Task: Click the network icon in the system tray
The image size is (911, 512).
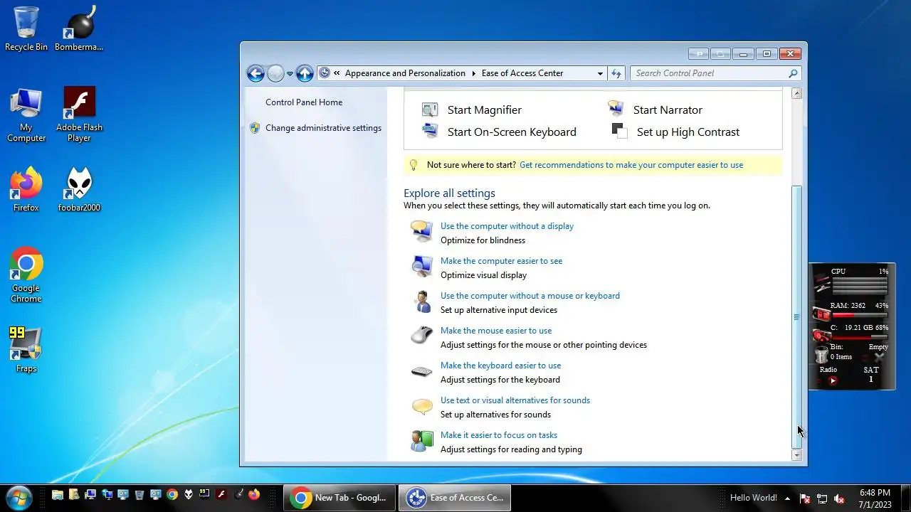Action: [822, 498]
